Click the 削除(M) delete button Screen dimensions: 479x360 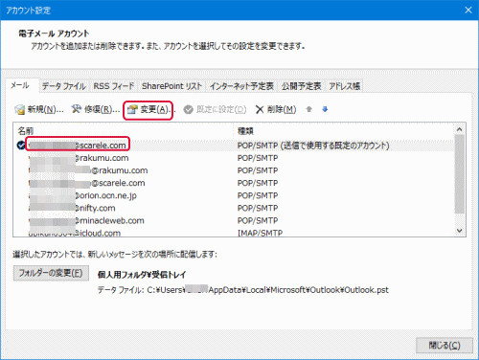(276, 109)
